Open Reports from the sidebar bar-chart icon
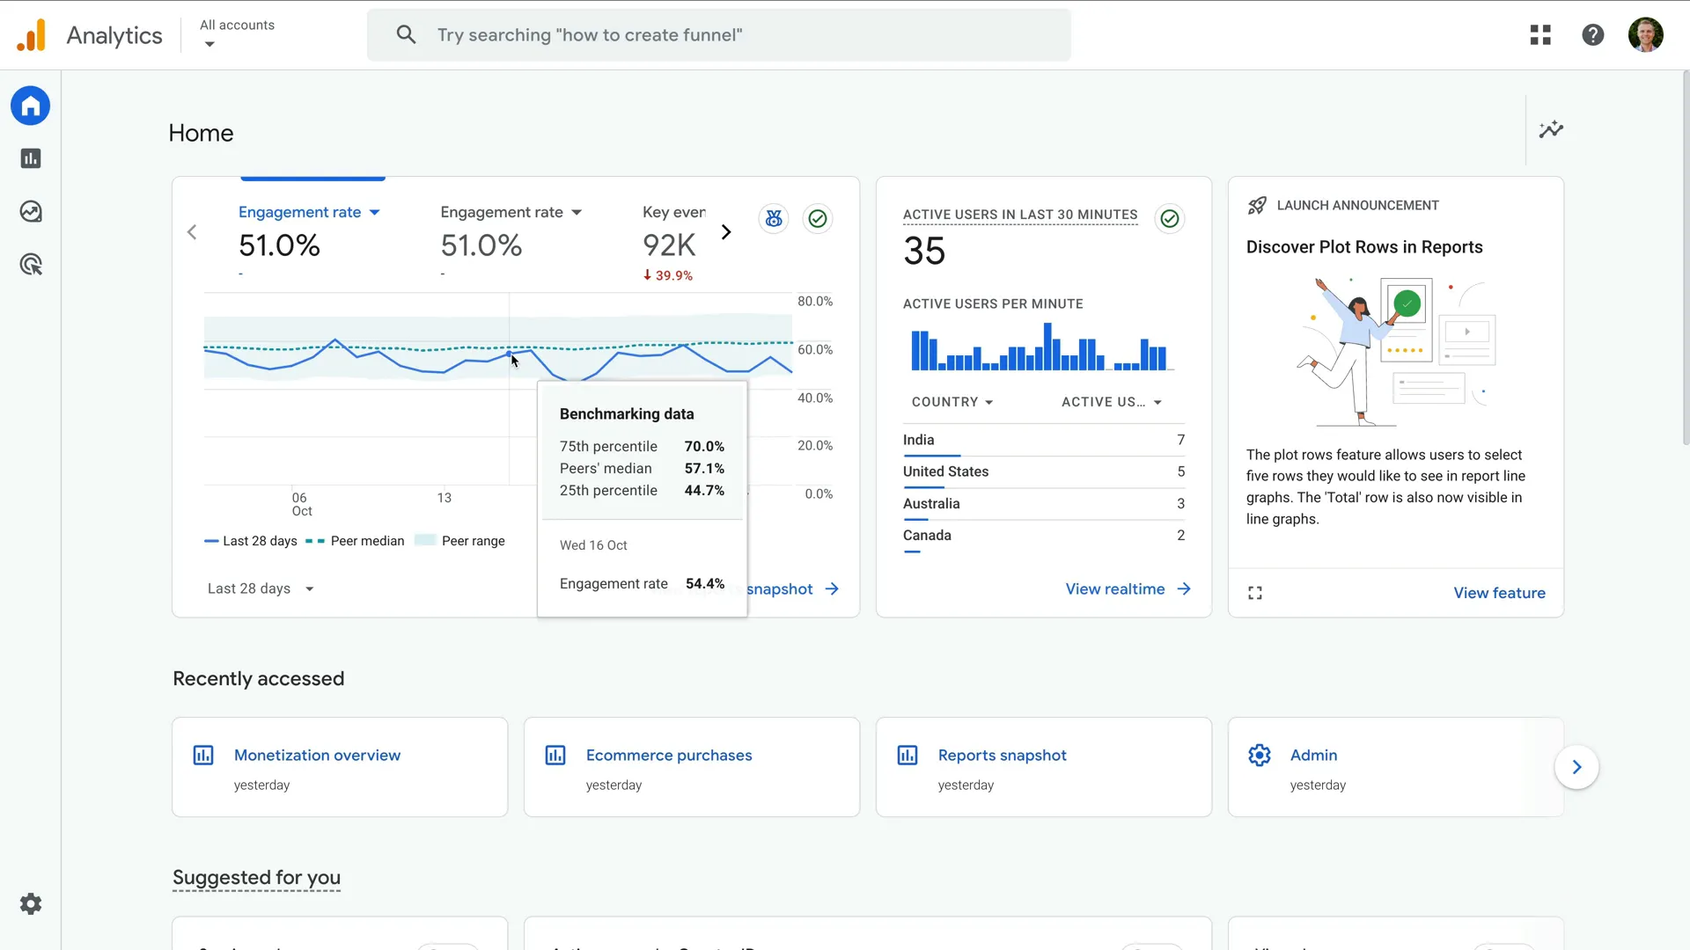 pyautogui.click(x=30, y=158)
